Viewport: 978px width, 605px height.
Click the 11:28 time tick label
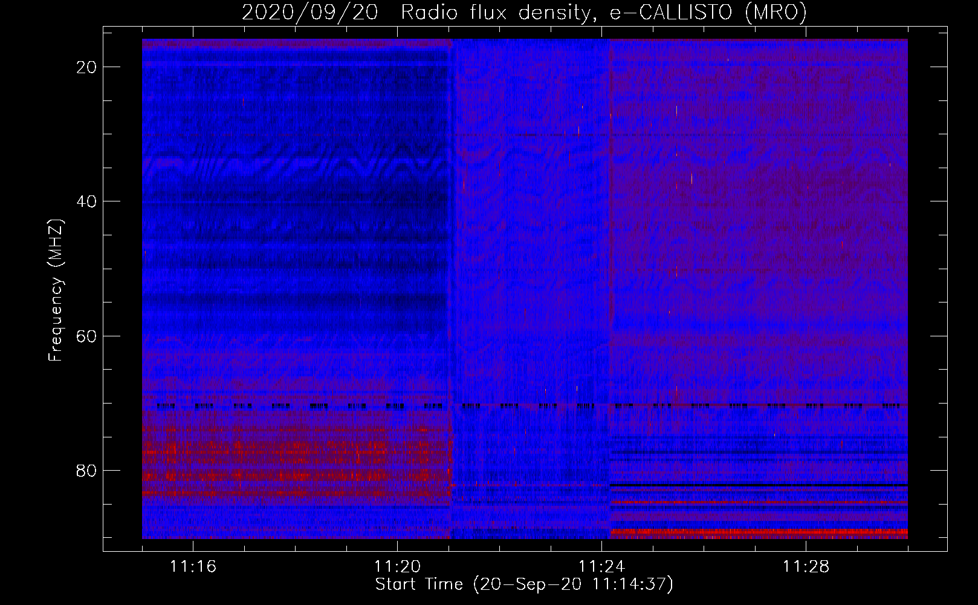[806, 567]
